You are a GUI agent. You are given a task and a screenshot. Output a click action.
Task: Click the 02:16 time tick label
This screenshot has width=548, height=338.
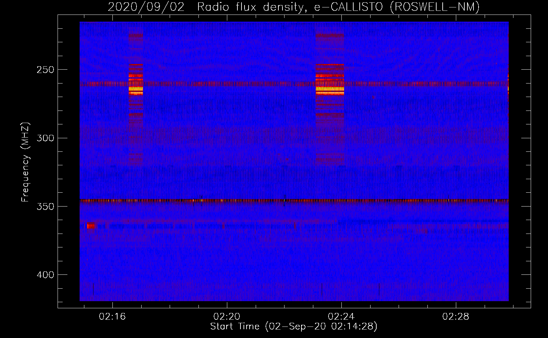click(x=112, y=316)
